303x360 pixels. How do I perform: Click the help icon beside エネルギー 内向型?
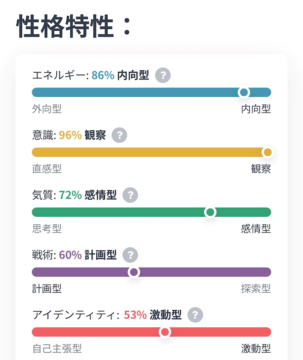163,75
